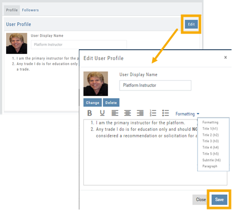Close the Edit User Profile dialog via X
The height and width of the screenshot is (210, 232).
[x=225, y=57]
